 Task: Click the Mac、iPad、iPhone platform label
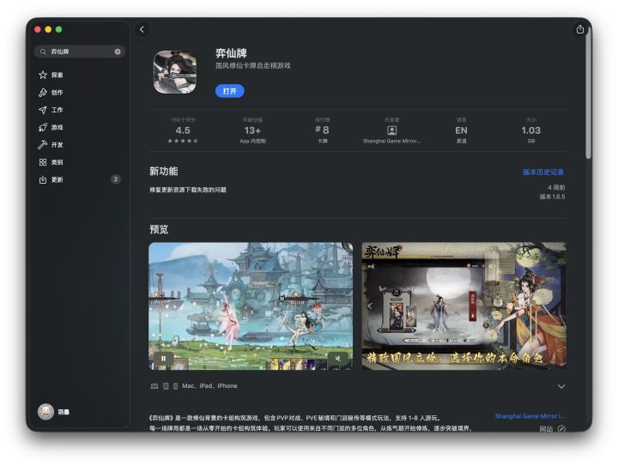[209, 386]
